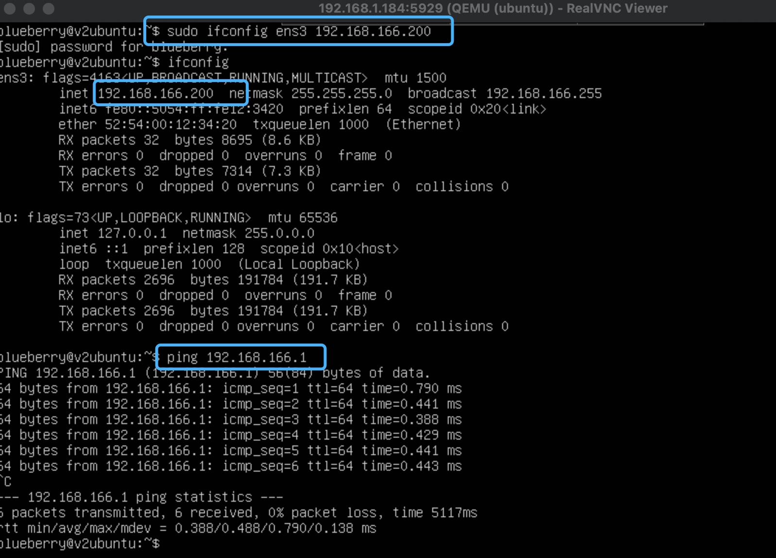776x558 pixels.
Task: Click the leftmost close window button
Action: (x=10, y=8)
